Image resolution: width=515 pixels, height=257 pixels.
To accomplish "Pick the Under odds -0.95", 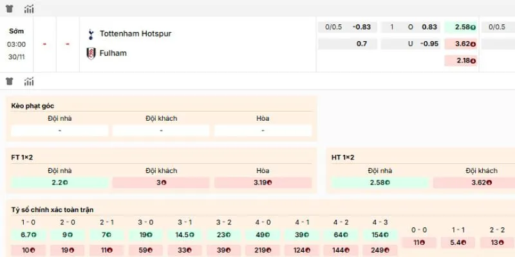I will 411,44.
